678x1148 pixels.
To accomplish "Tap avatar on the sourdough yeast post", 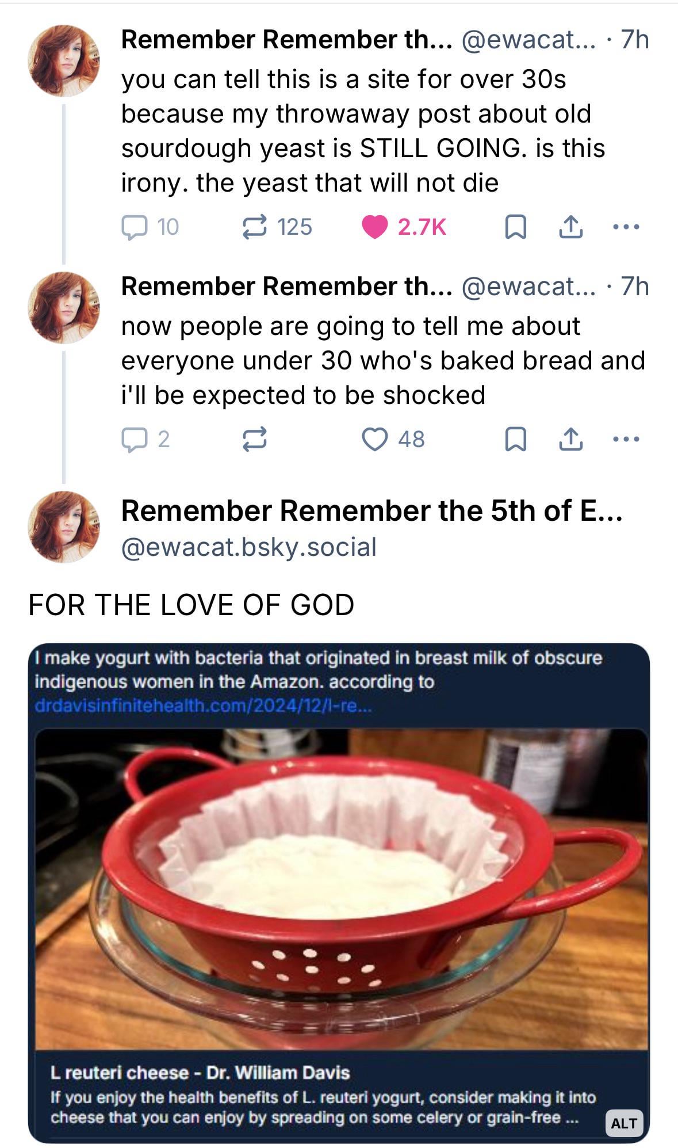I will (x=63, y=60).
